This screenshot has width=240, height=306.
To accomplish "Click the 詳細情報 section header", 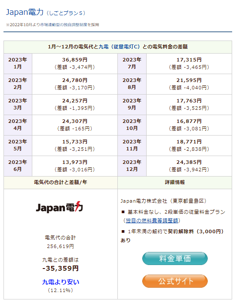I will click(x=175, y=183).
